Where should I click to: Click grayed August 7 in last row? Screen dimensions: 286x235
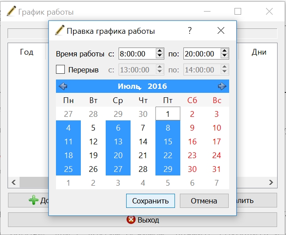(x=217, y=183)
